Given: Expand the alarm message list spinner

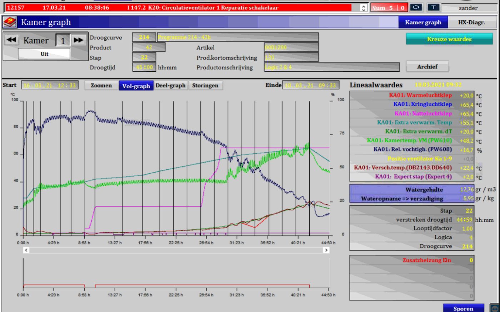Looking at the screenshot, I should (x=364, y=8).
